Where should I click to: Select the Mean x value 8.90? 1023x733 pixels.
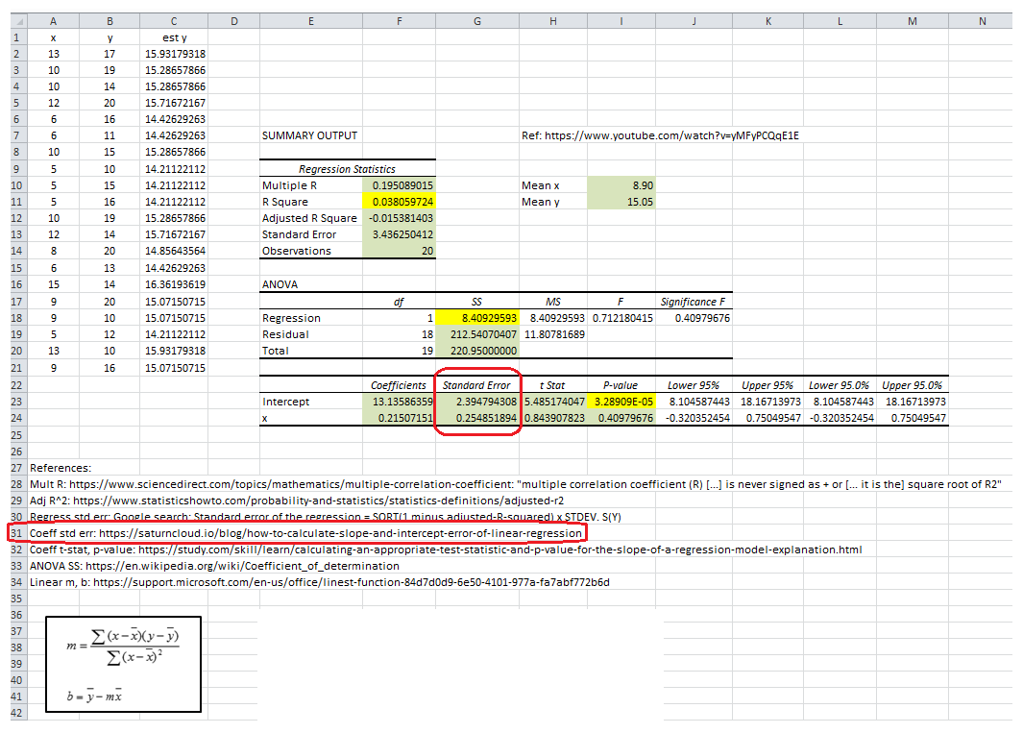(x=621, y=185)
